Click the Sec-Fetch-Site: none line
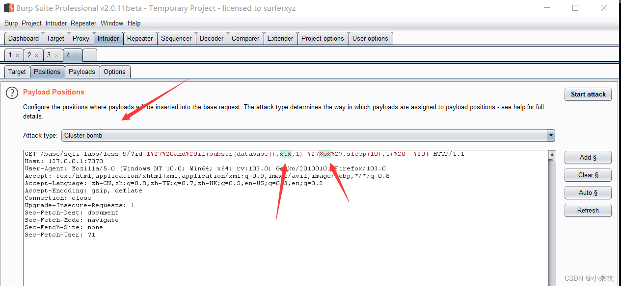 64,227
